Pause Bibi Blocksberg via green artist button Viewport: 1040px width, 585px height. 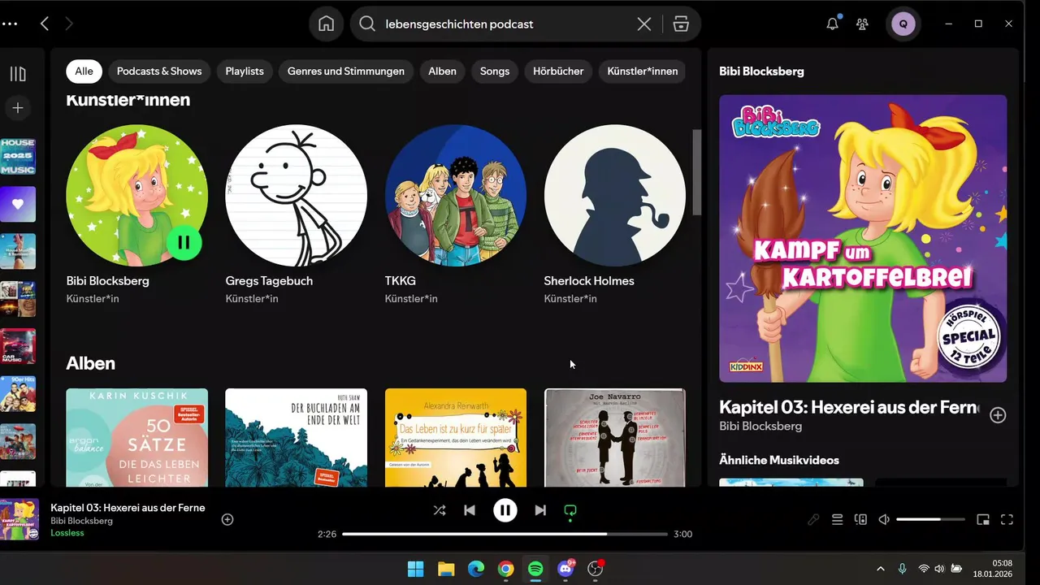pyautogui.click(x=184, y=242)
